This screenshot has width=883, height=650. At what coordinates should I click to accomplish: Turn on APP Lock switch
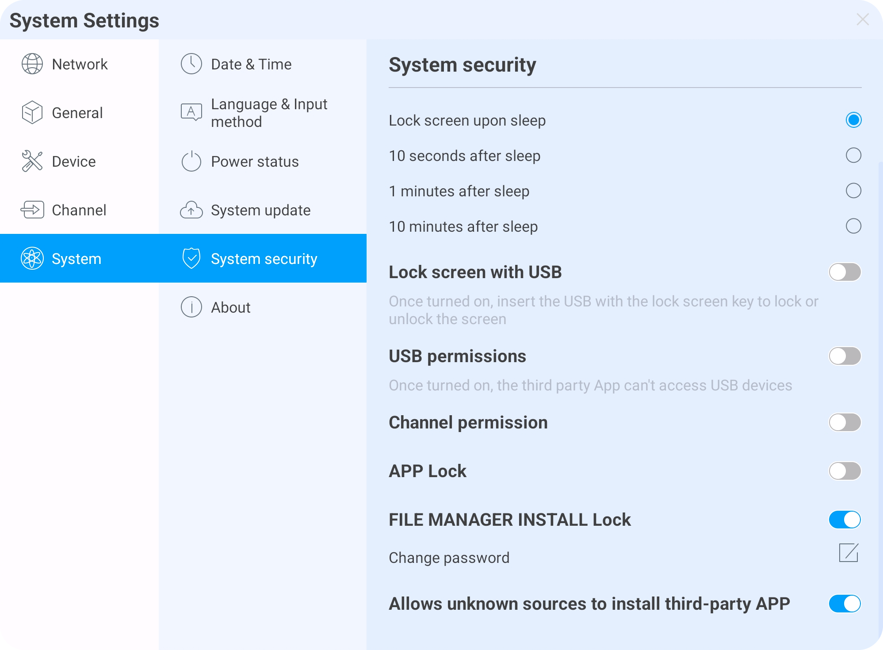coord(845,471)
